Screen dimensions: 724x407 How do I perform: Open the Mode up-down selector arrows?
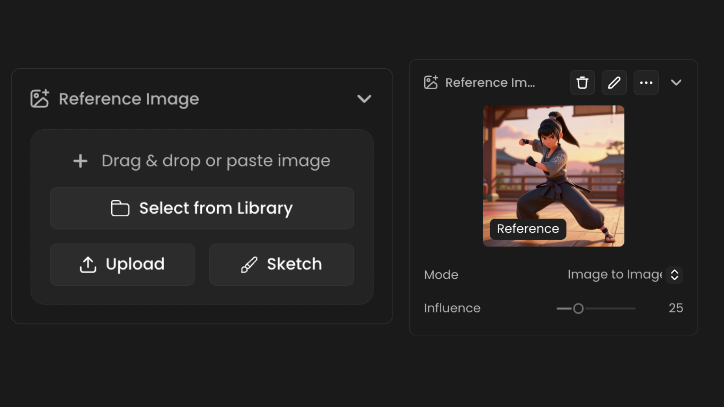point(674,275)
